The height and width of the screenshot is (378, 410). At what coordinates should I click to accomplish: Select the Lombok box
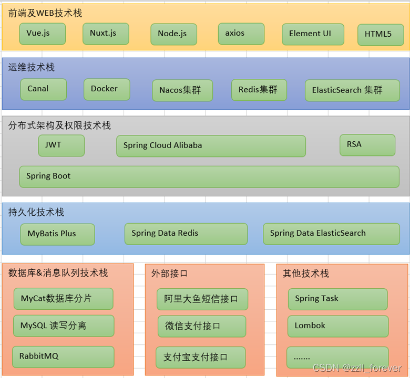point(338,326)
